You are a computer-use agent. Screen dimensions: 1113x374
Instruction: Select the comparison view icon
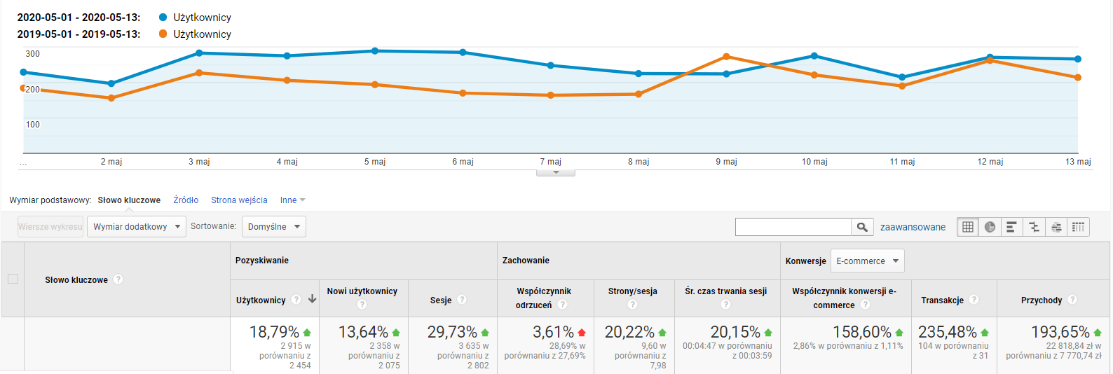(1034, 227)
